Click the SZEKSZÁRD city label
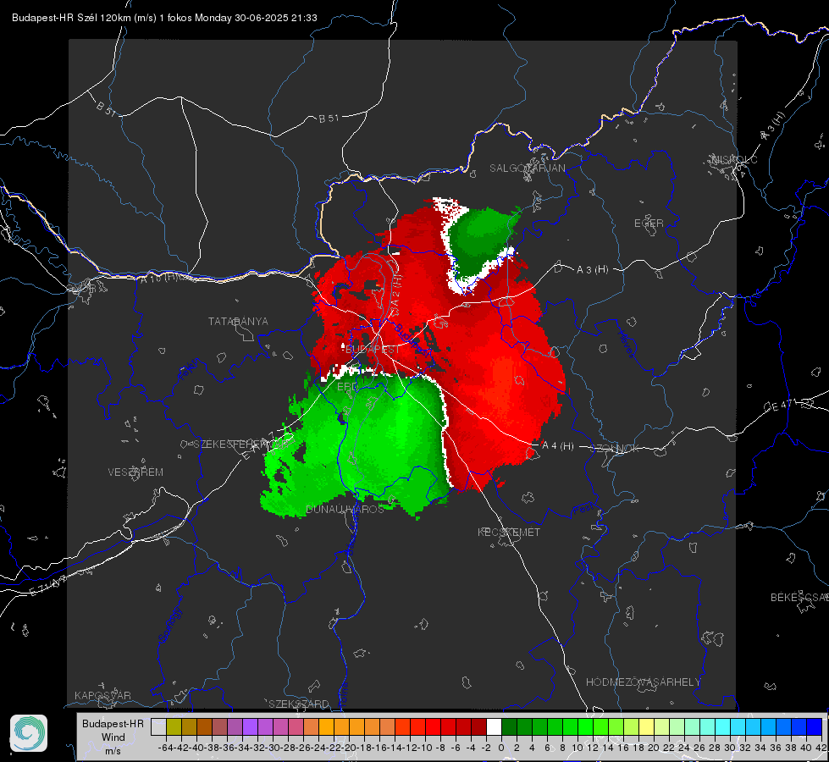The width and height of the screenshot is (829, 762). [x=299, y=704]
